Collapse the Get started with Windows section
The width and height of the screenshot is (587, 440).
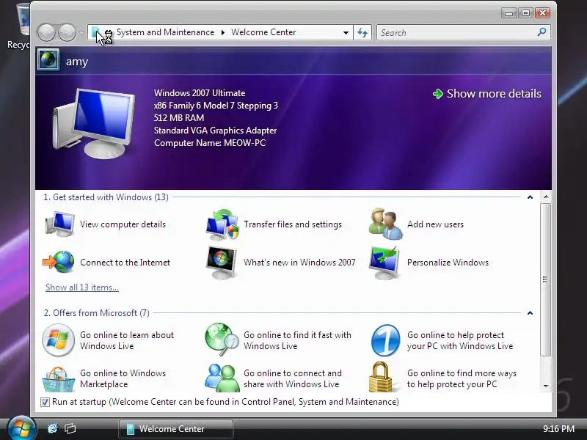click(530, 197)
